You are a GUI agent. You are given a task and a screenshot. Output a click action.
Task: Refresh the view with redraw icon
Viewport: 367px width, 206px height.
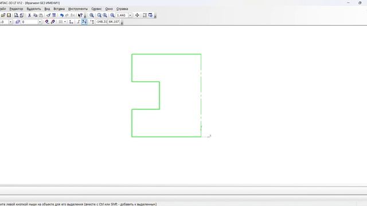pyautogui.click(x=150, y=15)
